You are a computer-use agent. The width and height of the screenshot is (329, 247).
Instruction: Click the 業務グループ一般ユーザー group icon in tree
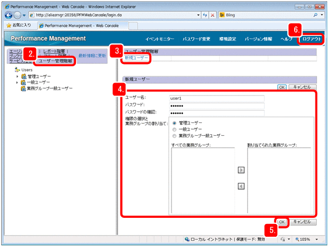(x=23, y=89)
